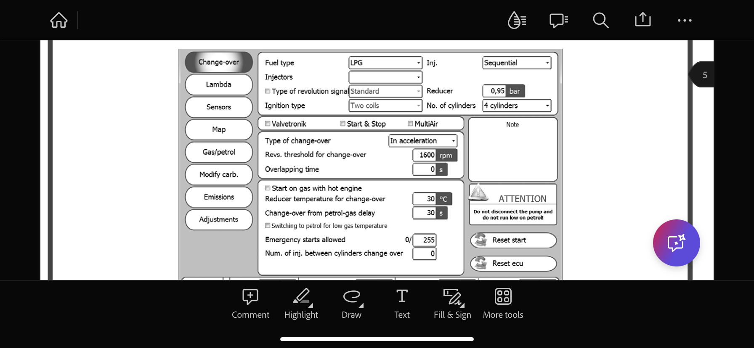Click the Reset start icon
754x348 pixels.
[x=480, y=240]
